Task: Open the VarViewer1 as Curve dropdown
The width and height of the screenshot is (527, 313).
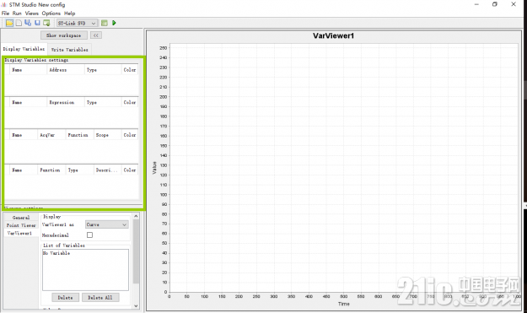Action: [106, 224]
